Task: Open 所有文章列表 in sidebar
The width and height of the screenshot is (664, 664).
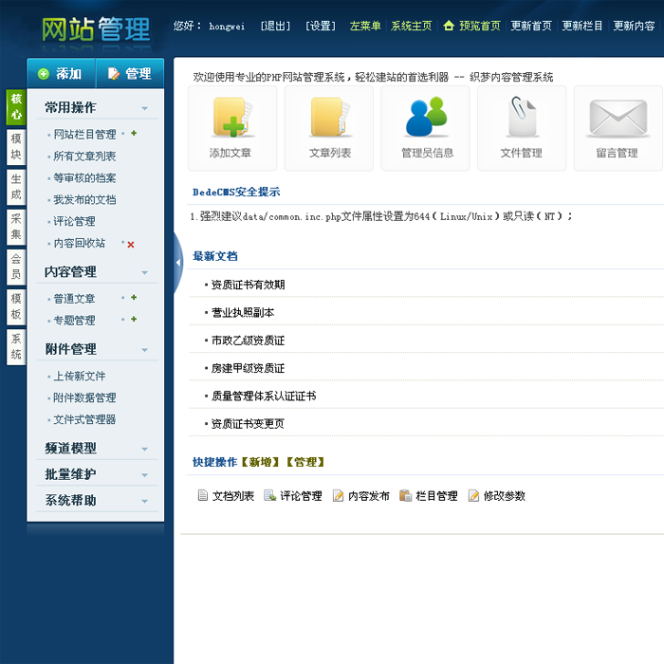Action: click(x=84, y=157)
